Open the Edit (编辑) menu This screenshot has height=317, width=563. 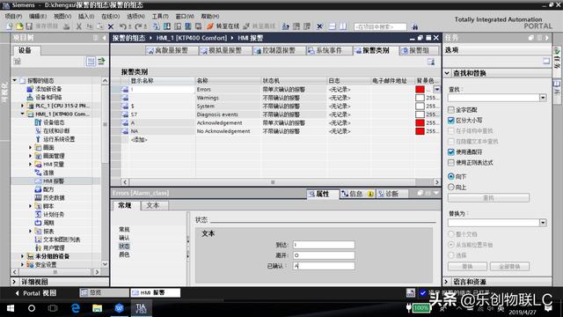pos(38,16)
